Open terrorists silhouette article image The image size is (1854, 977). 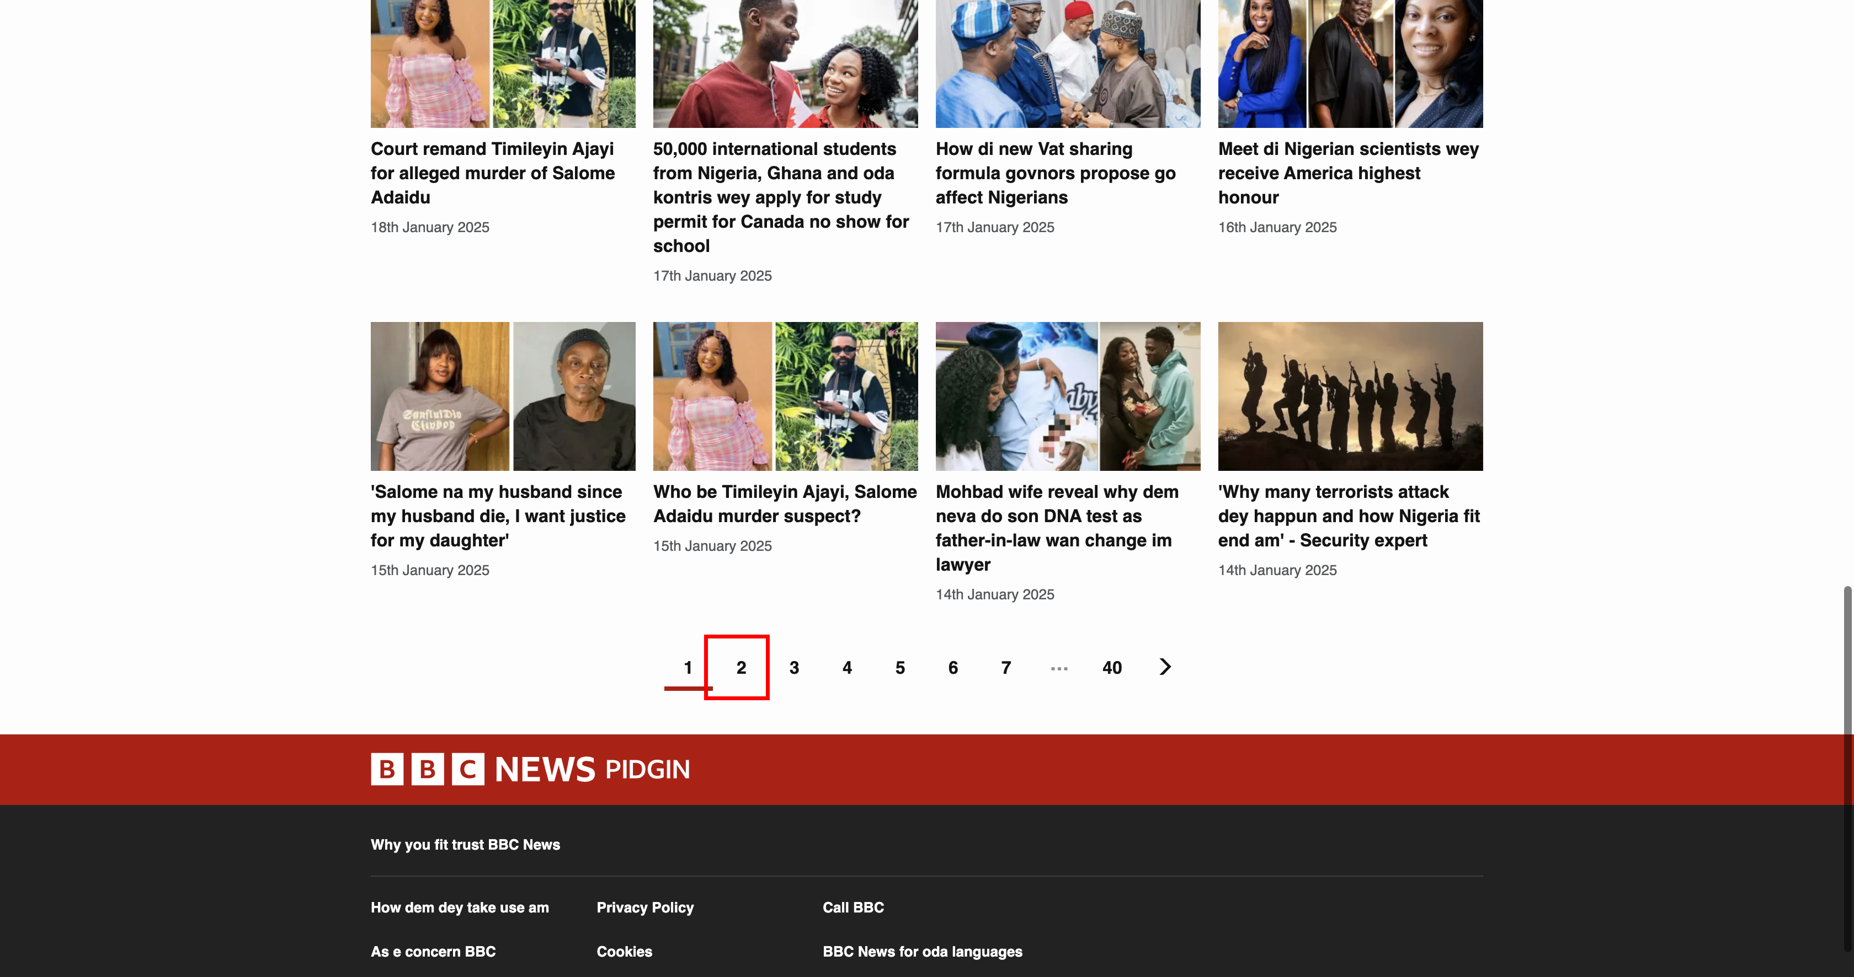coord(1350,396)
